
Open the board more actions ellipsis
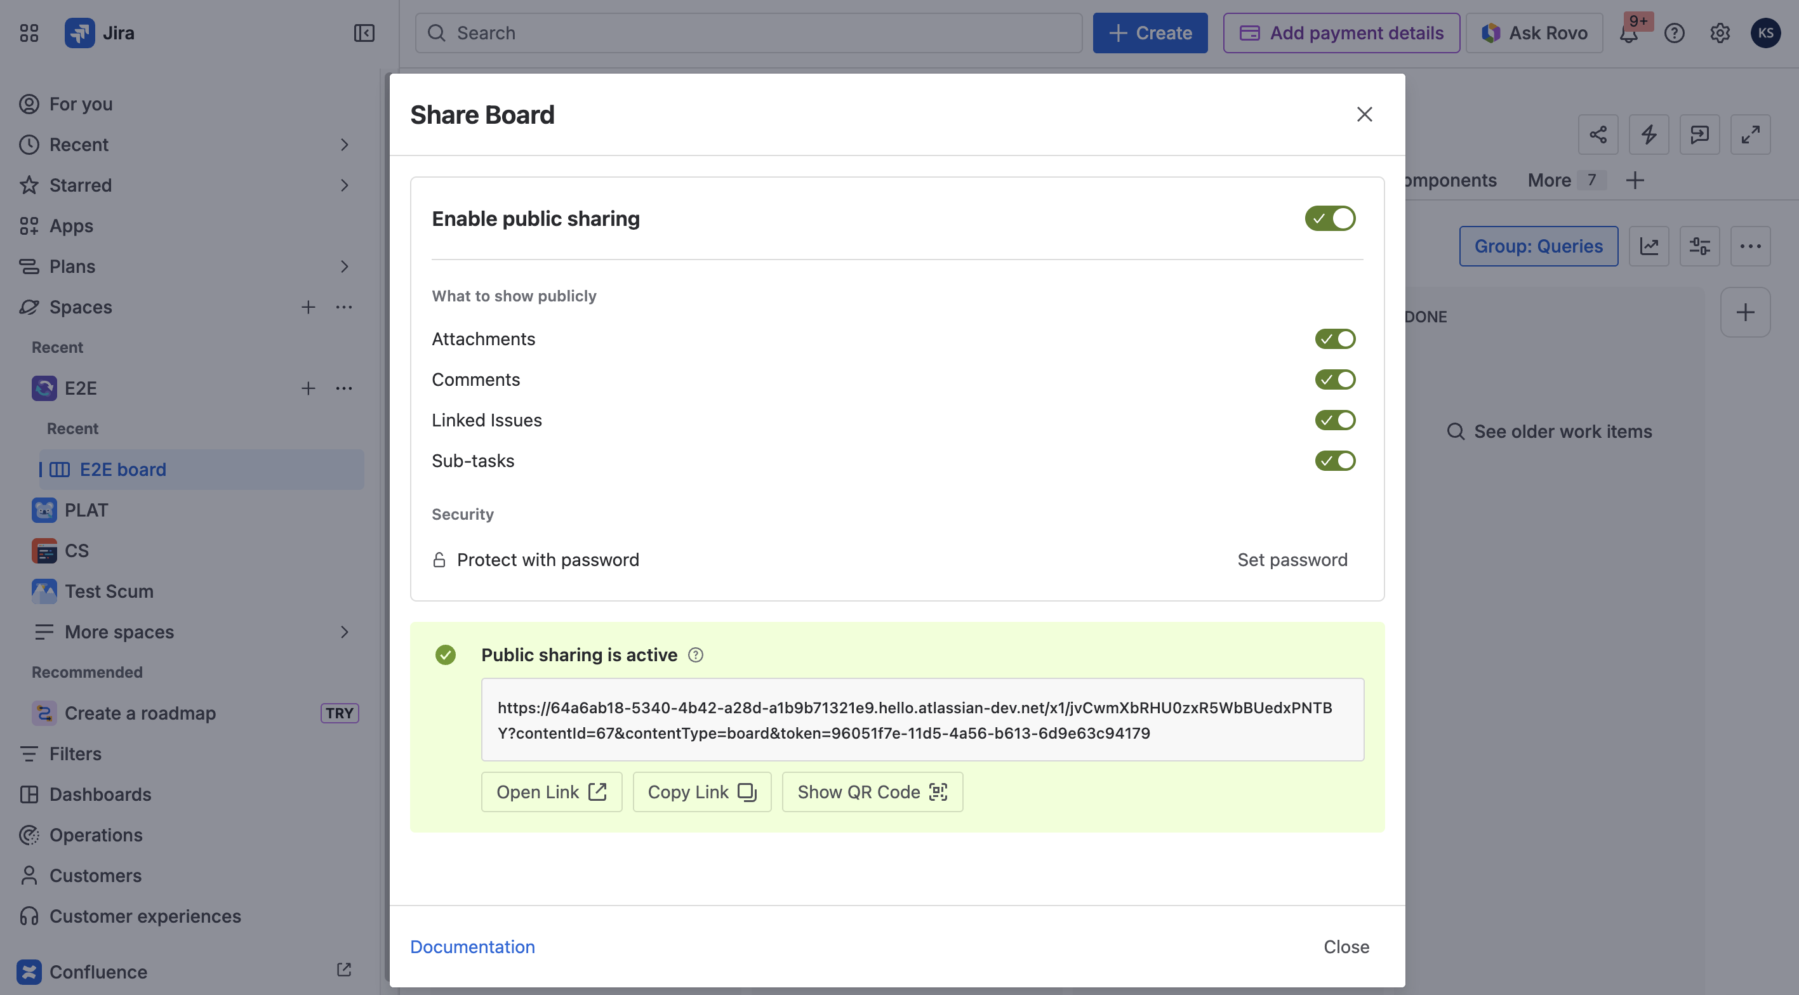1750,246
